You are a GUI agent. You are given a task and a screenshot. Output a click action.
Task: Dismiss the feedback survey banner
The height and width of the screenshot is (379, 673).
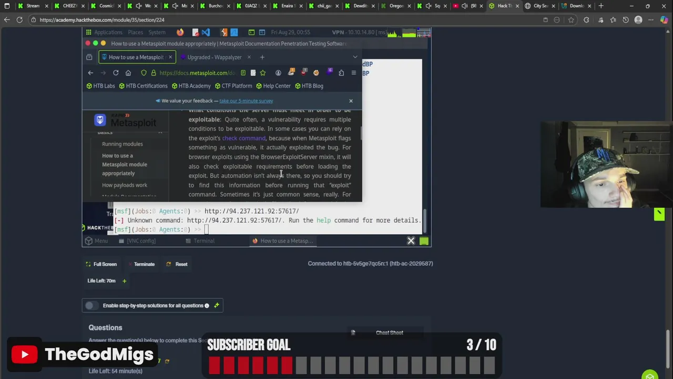point(351,101)
